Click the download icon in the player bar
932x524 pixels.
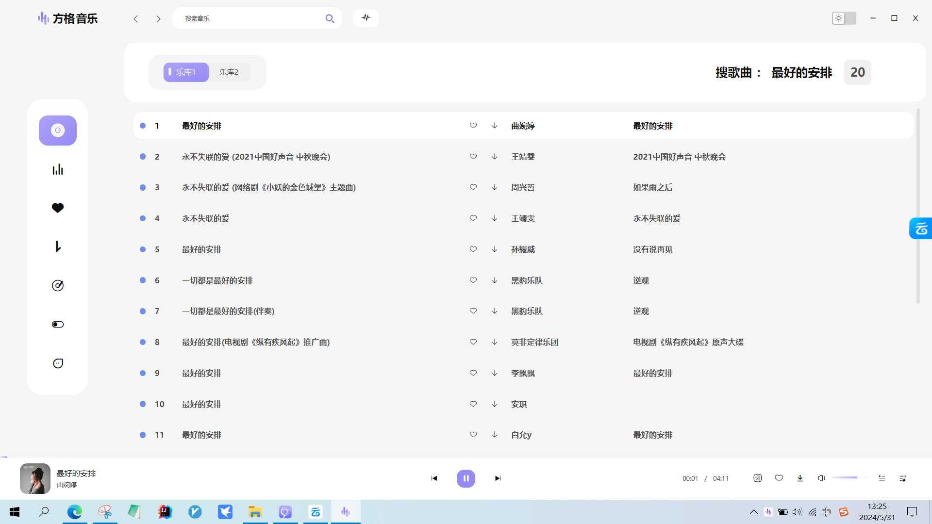pyautogui.click(x=800, y=478)
